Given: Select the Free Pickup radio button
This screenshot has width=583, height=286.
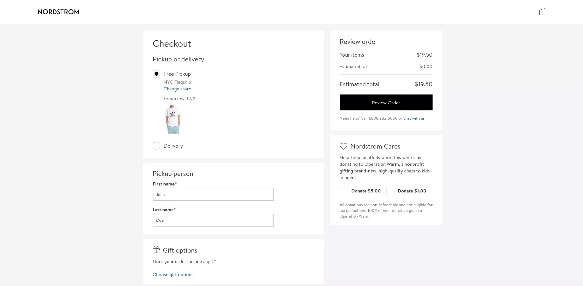Looking at the screenshot, I should (x=156, y=73).
